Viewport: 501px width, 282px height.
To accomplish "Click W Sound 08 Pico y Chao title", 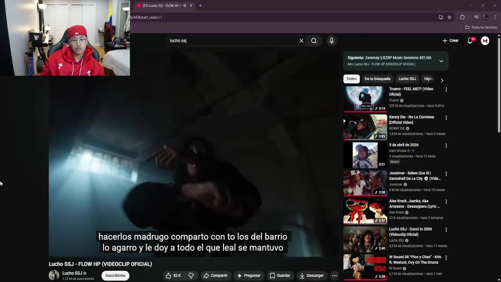I will pos(415,260).
